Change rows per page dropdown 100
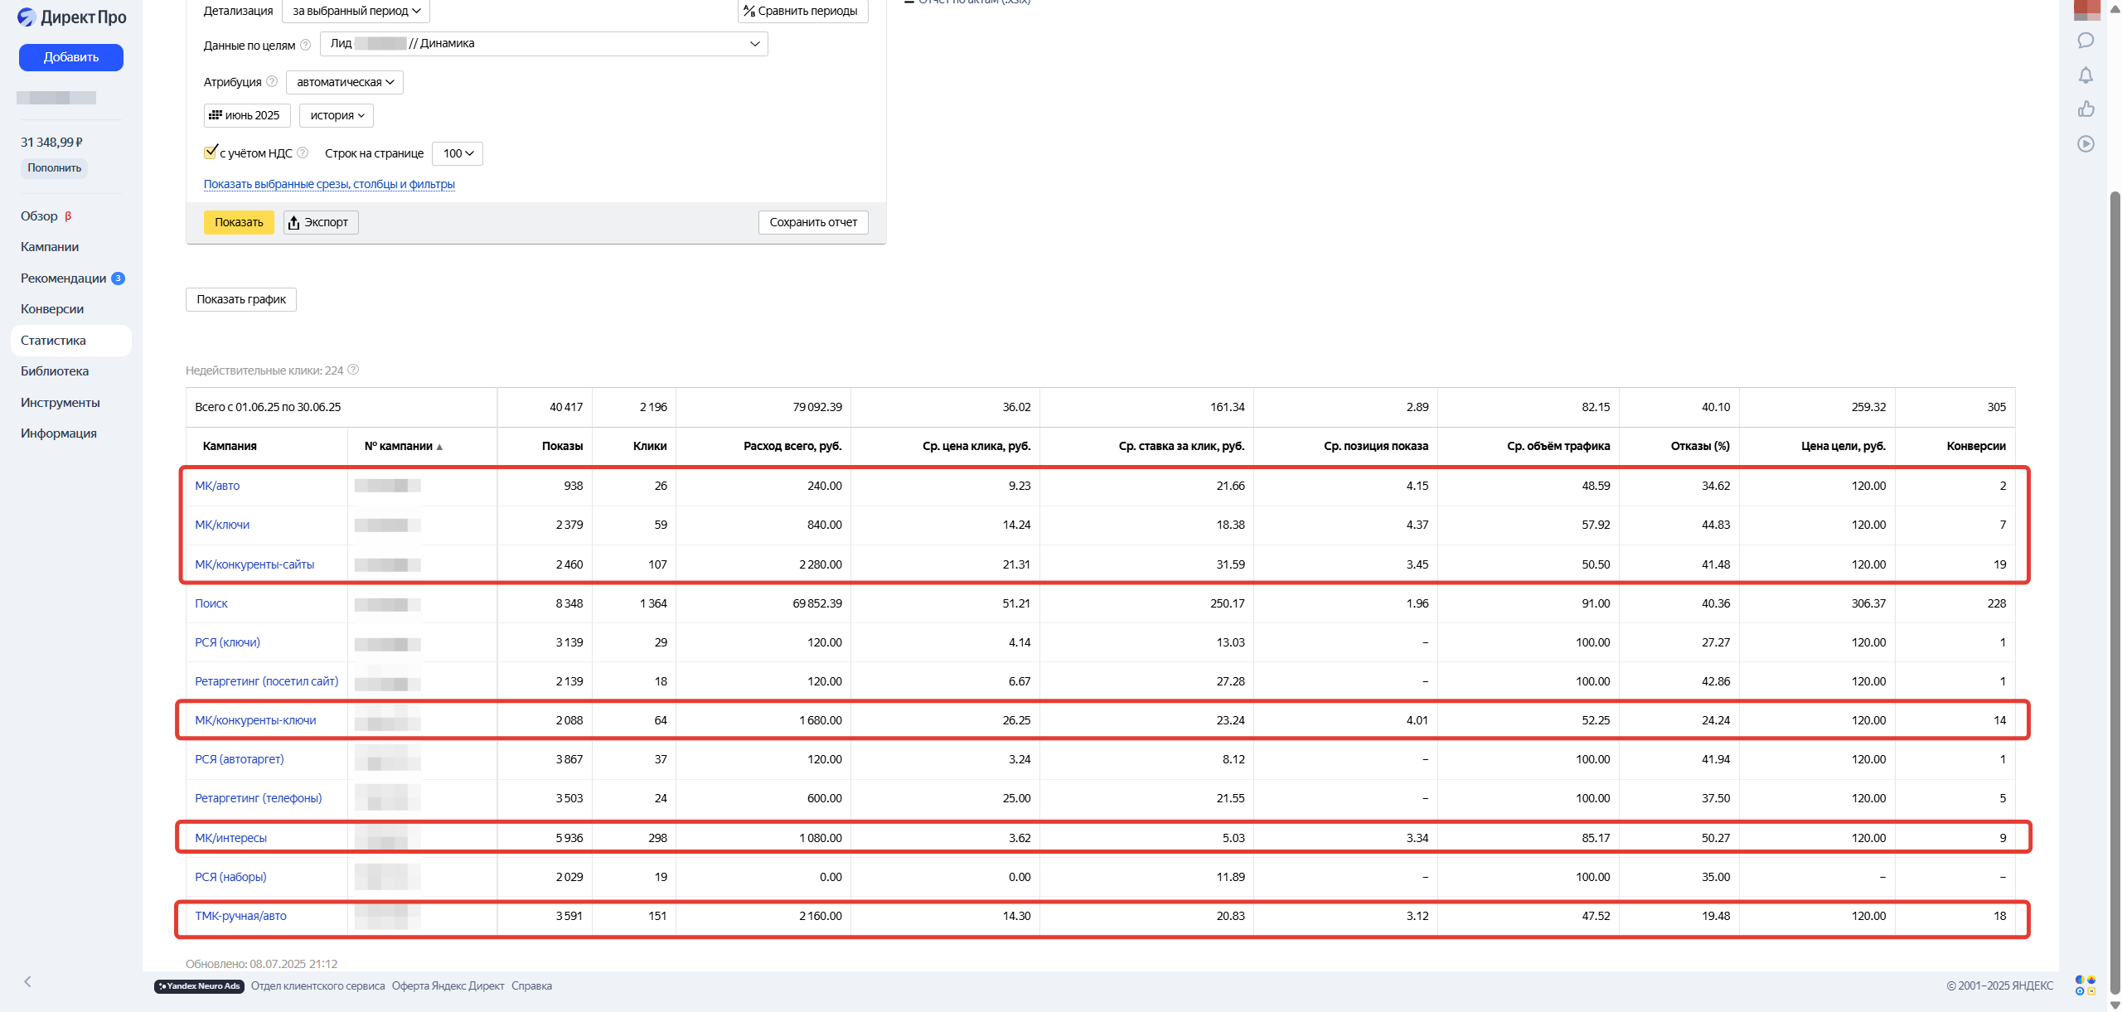This screenshot has height=1012, width=2122. pos(458,153)
